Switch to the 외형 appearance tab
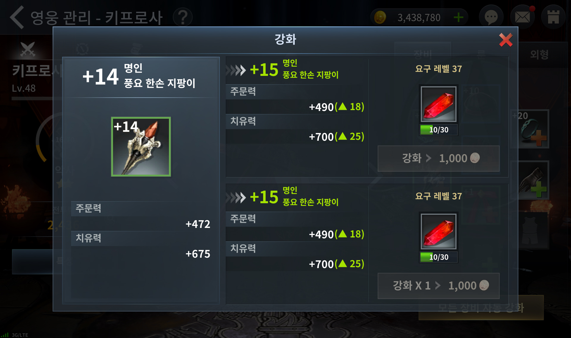The width and height of the screenshot is (571, 338). click(x=539, y=54)
